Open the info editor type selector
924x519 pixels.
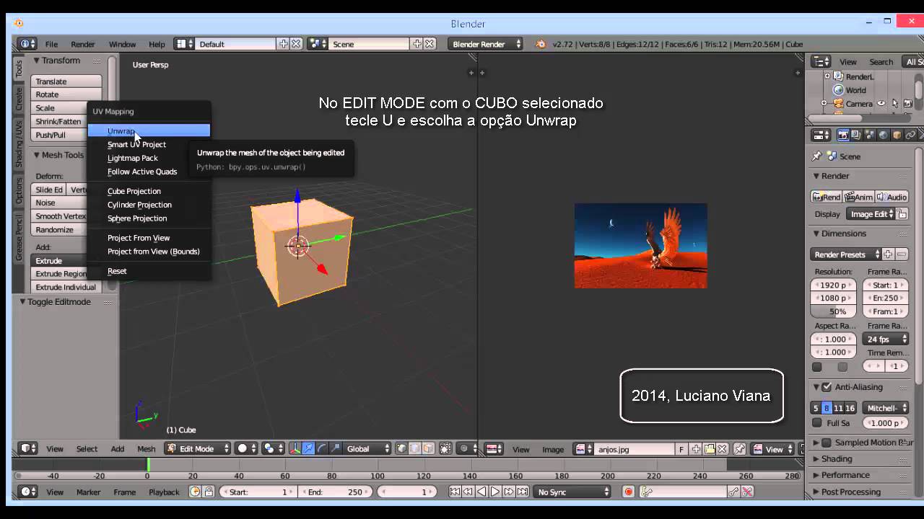tap(27, 44)
